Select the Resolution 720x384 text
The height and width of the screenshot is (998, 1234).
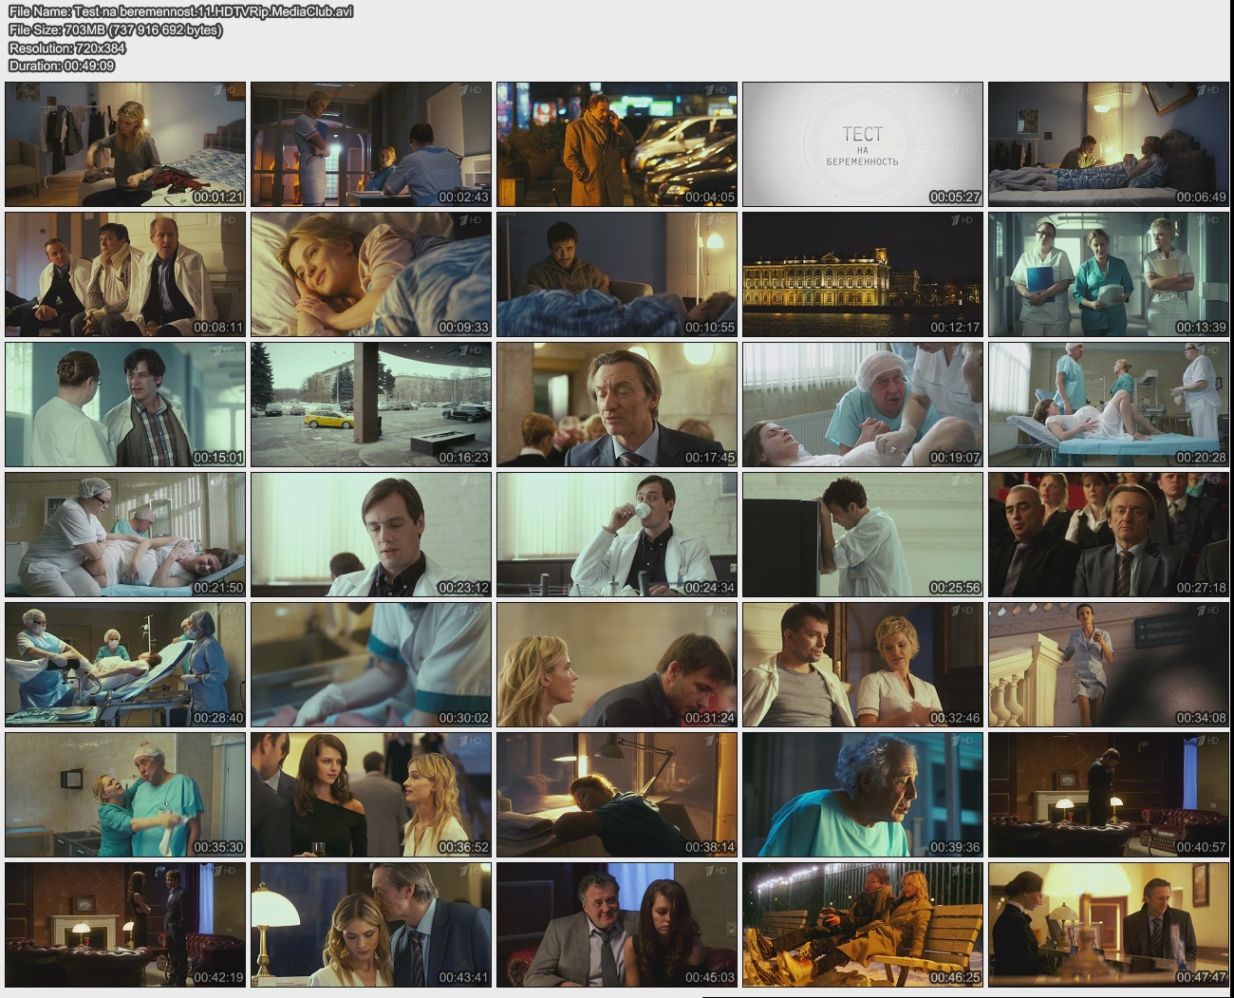pyautogui.click(x=67, y=47)
